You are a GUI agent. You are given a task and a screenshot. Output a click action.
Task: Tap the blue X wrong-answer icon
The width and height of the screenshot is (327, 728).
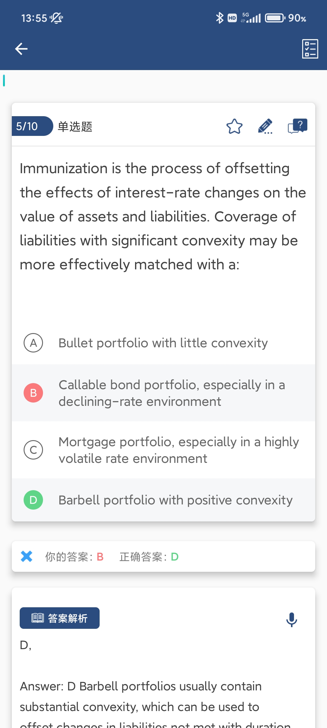pos(27,556)
